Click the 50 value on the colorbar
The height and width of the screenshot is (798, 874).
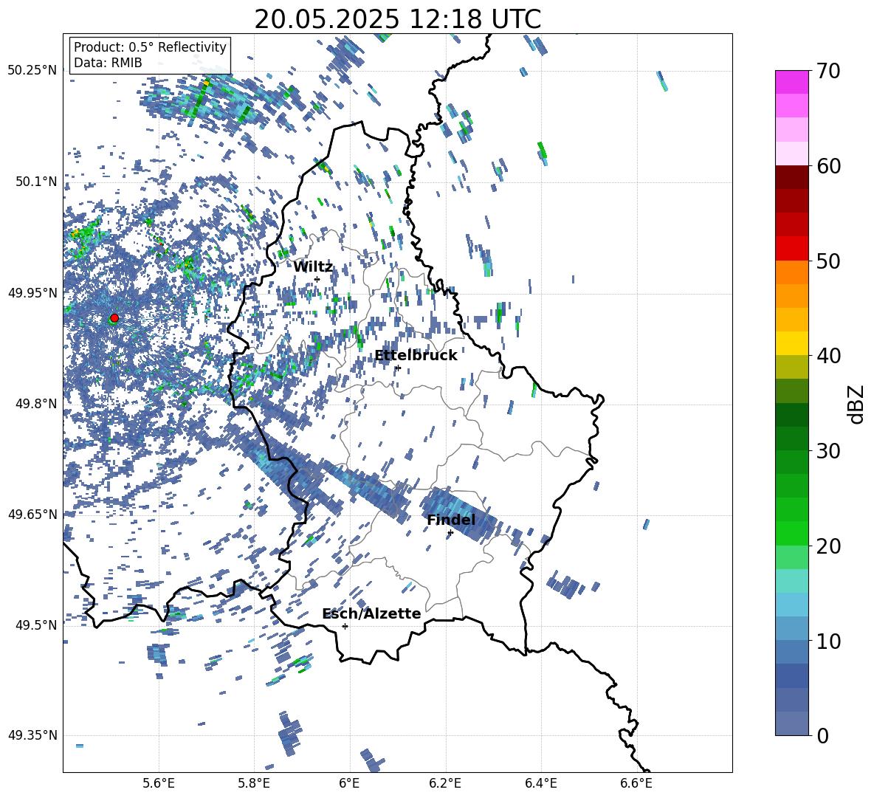coord(828,261)
